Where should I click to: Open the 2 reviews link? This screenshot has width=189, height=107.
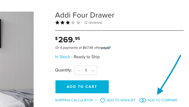tap(93, 23)
